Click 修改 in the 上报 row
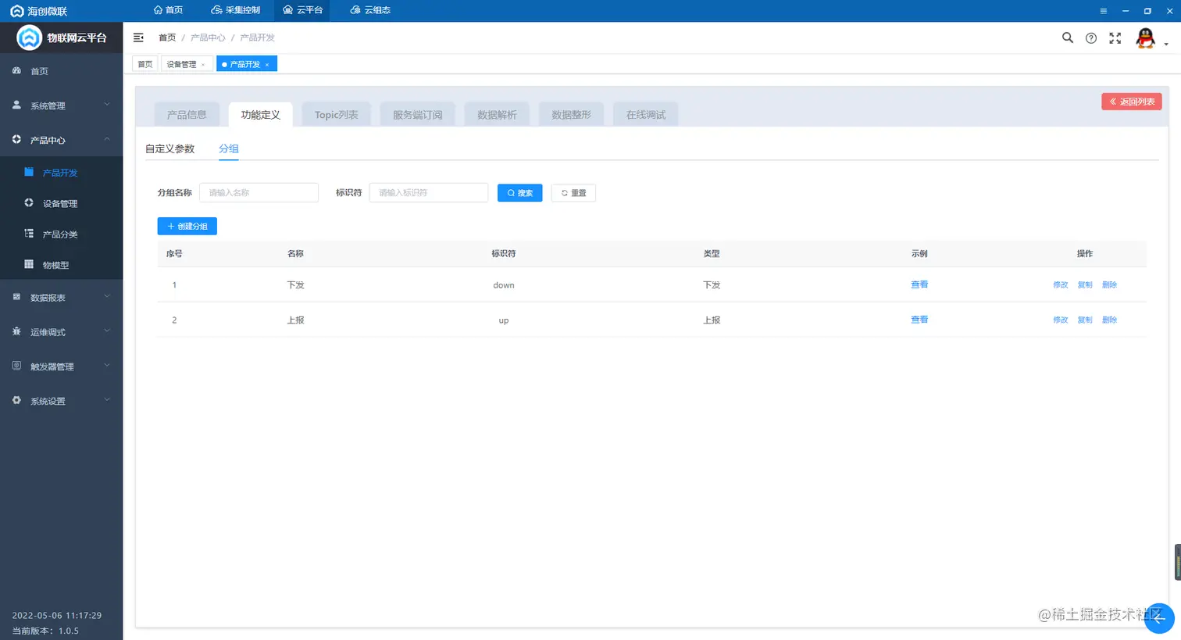1181x640 pixels. pos(1061,320)
